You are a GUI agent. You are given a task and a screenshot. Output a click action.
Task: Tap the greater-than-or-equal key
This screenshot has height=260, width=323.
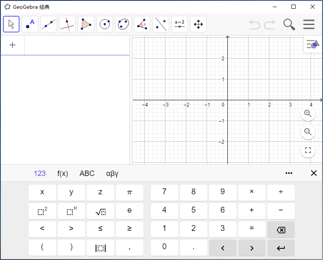click(x=130, y=229)
